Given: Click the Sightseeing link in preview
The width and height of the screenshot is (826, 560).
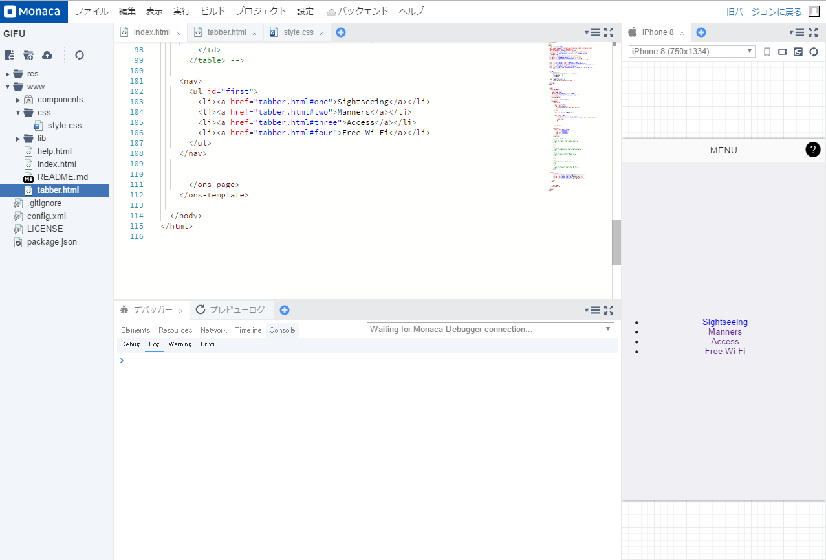Looking at the screenshot, I should click(725, 322).
